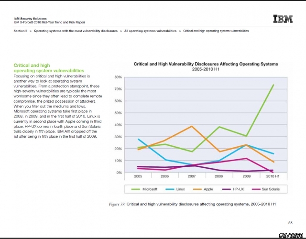The height and width of the screenshot is (239, 306).
Task: Click the 80% y-axis label
Action: tap(118, 77)
